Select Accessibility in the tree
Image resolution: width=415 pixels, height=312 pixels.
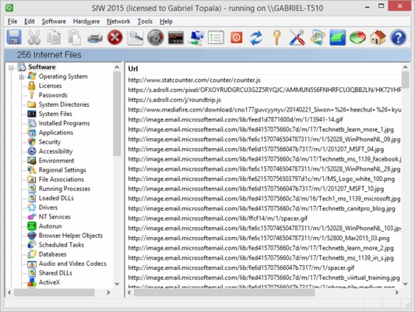(55, 151)
